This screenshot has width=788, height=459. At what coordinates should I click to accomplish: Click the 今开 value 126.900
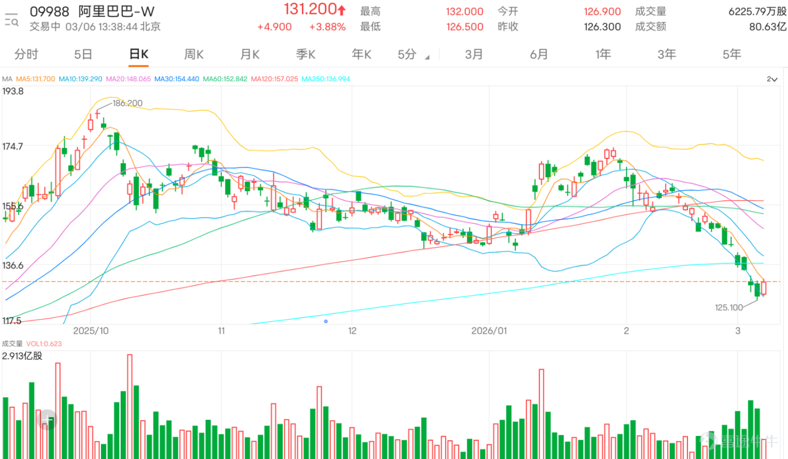(x=602, y=11)
